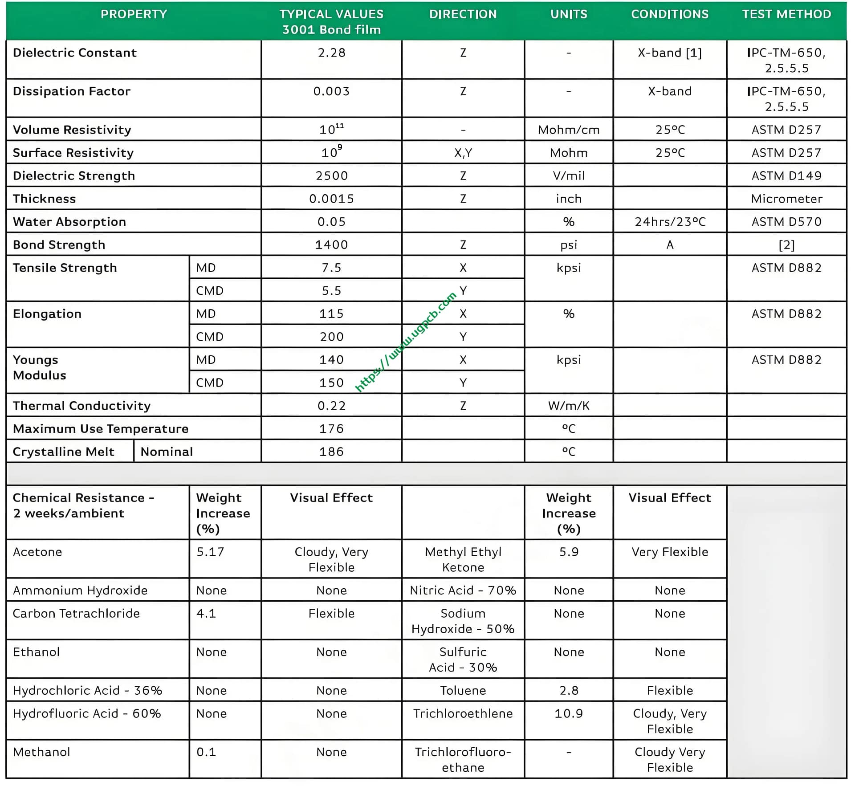Select the Volume Resistivity row label
Screen dimensions: 855x786
(x=72, y=130)
